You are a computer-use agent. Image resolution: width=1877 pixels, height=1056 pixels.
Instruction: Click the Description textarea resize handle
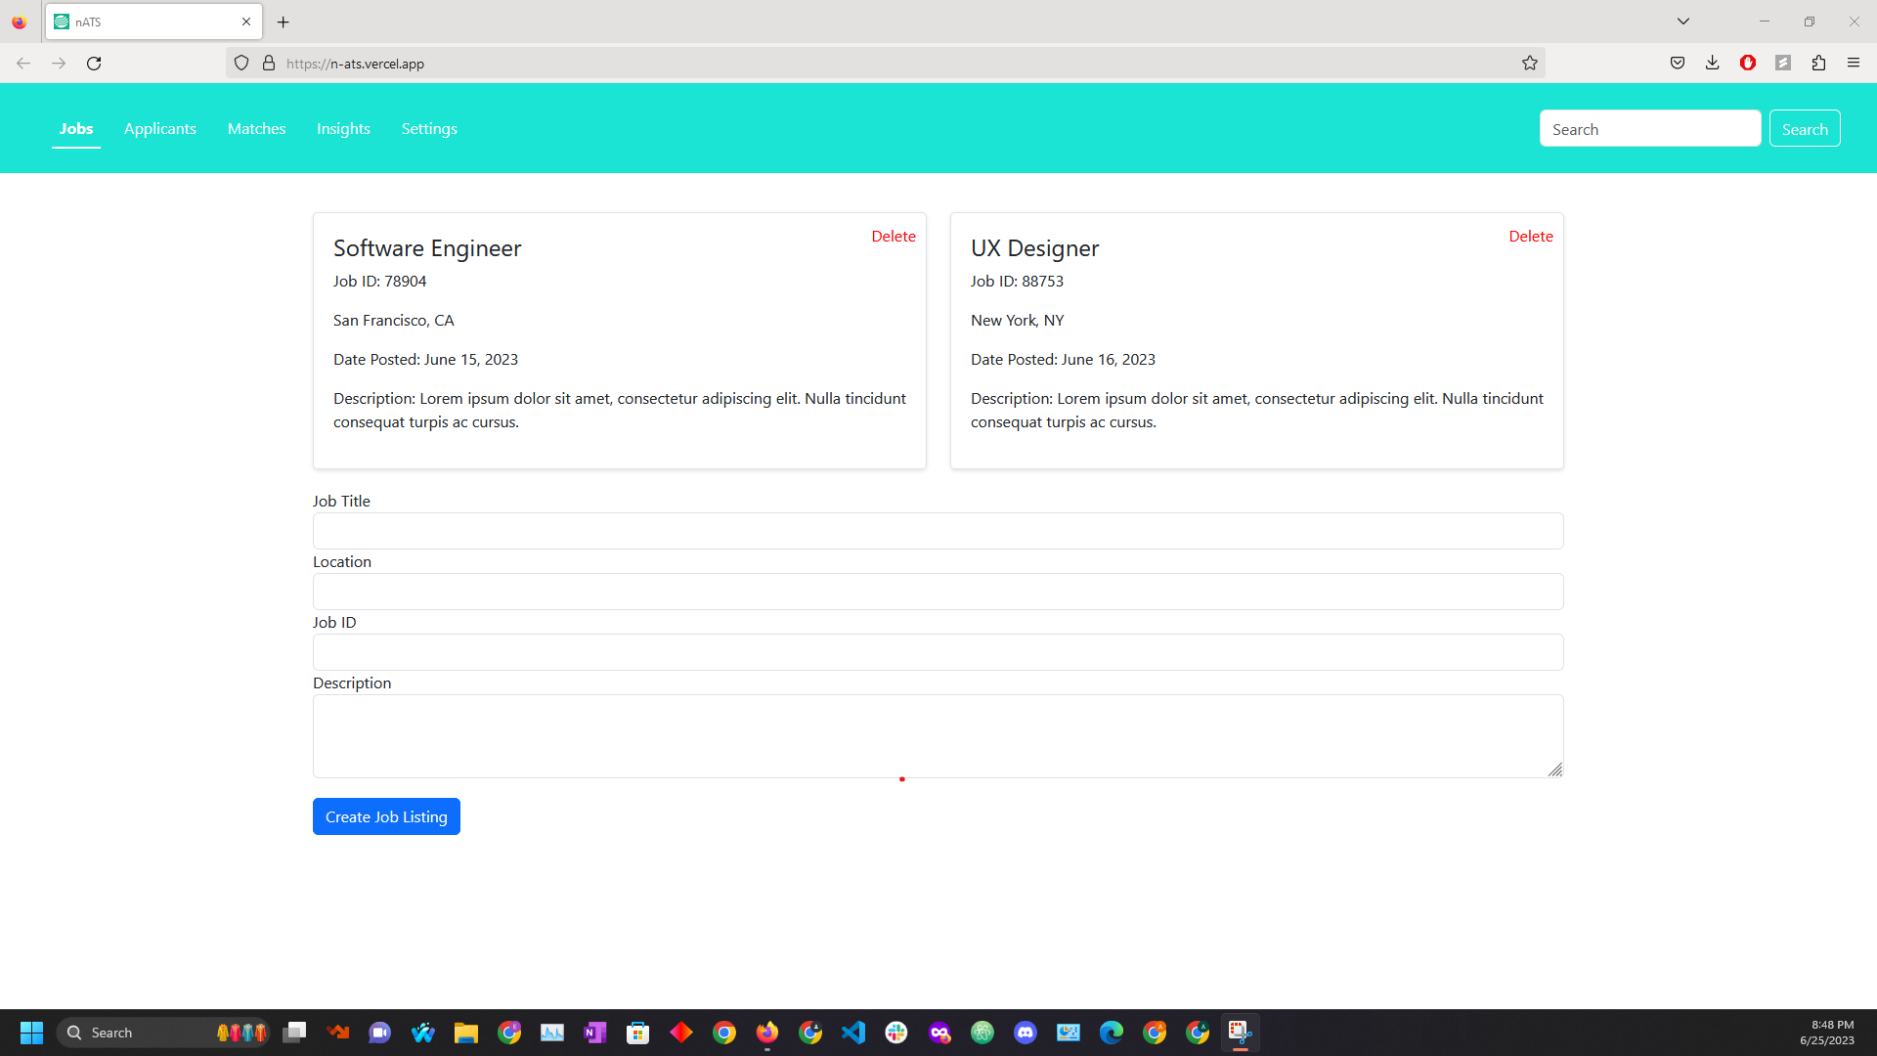(x=1555, y=770)
